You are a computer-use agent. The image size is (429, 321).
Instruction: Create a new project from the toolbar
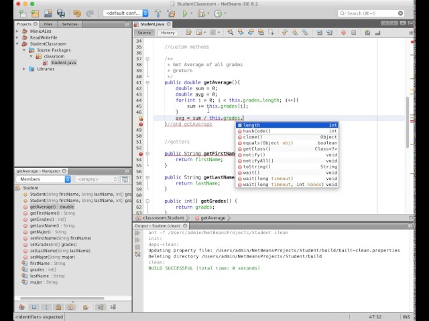[35, 13]
